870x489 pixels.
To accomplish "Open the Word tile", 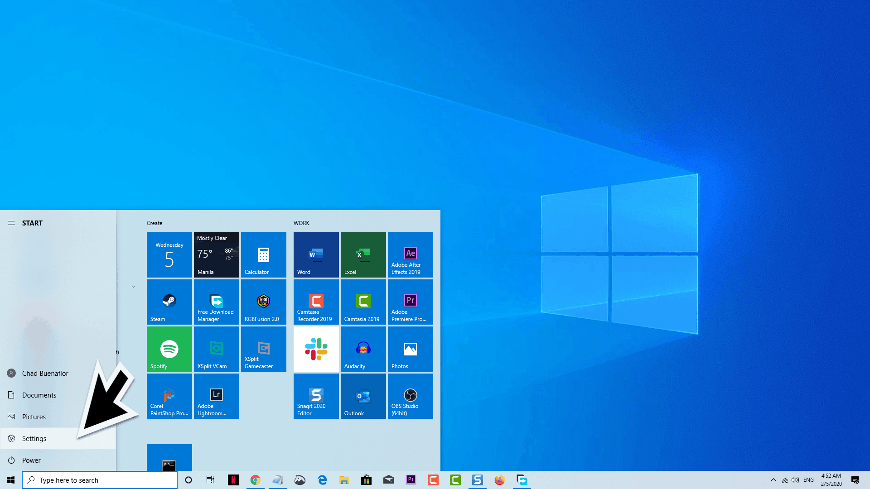I will [x=316, y=255].
